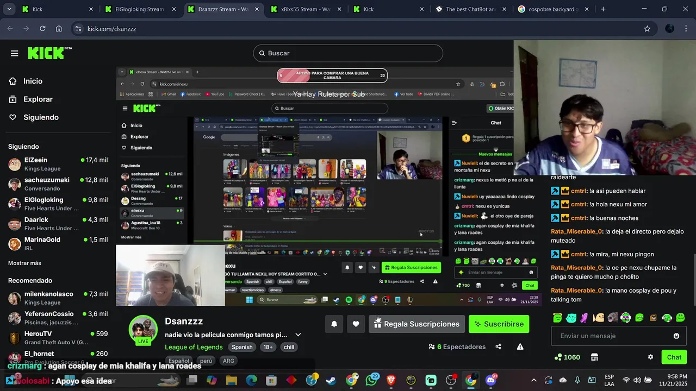Open Daarick channel in the sidebar
Image resolution: width=696 pixels, height=391 pixels.
coord(58,224)
